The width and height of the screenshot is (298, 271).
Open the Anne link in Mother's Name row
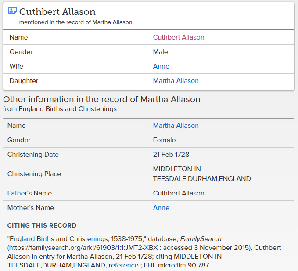(161, 208)
